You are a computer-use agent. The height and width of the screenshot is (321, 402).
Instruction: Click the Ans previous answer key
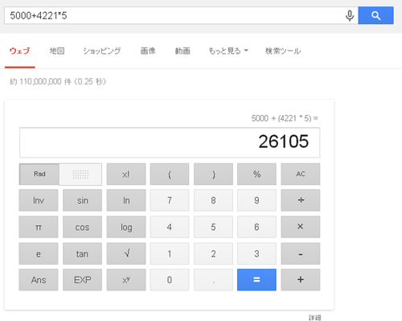point(39,280)
